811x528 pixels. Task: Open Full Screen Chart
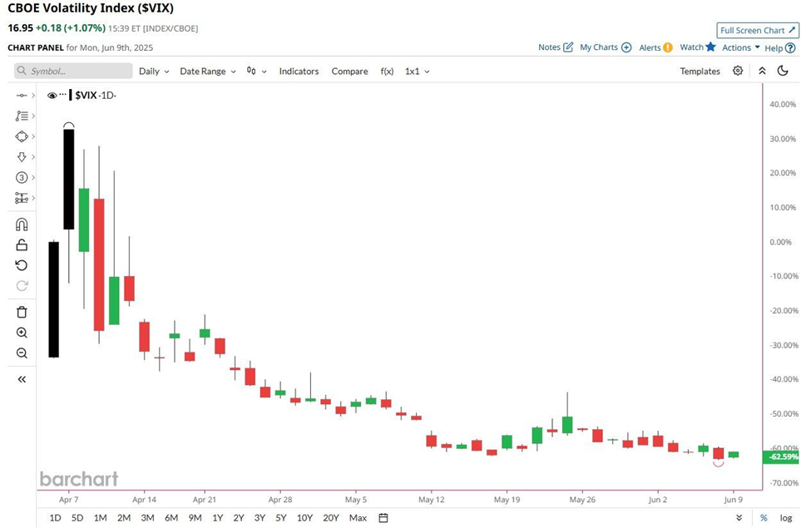758,31
